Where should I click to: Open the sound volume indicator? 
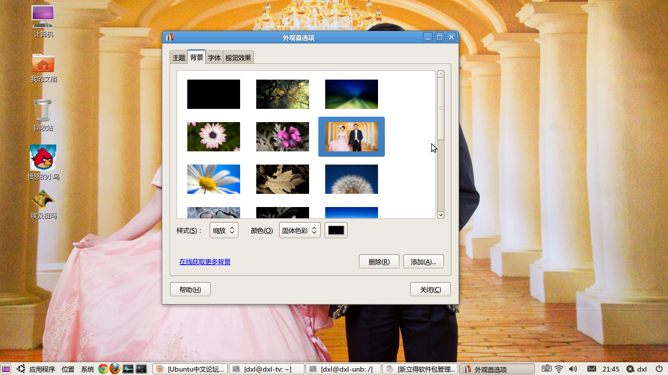573,369
